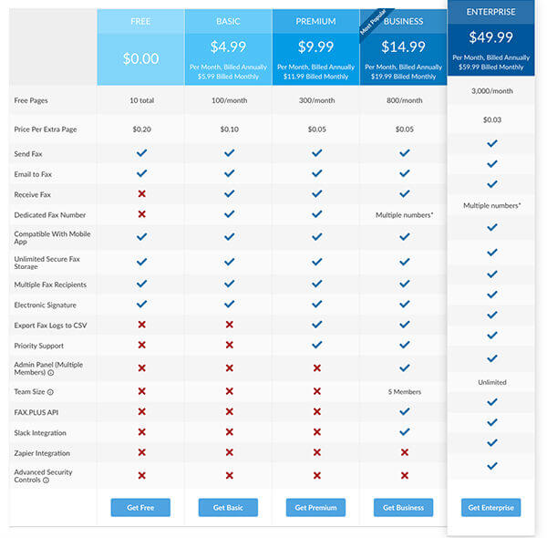Click red X for Receive Fax in Free column
This screenshot has width=547, height=538.
click(141, 193)
